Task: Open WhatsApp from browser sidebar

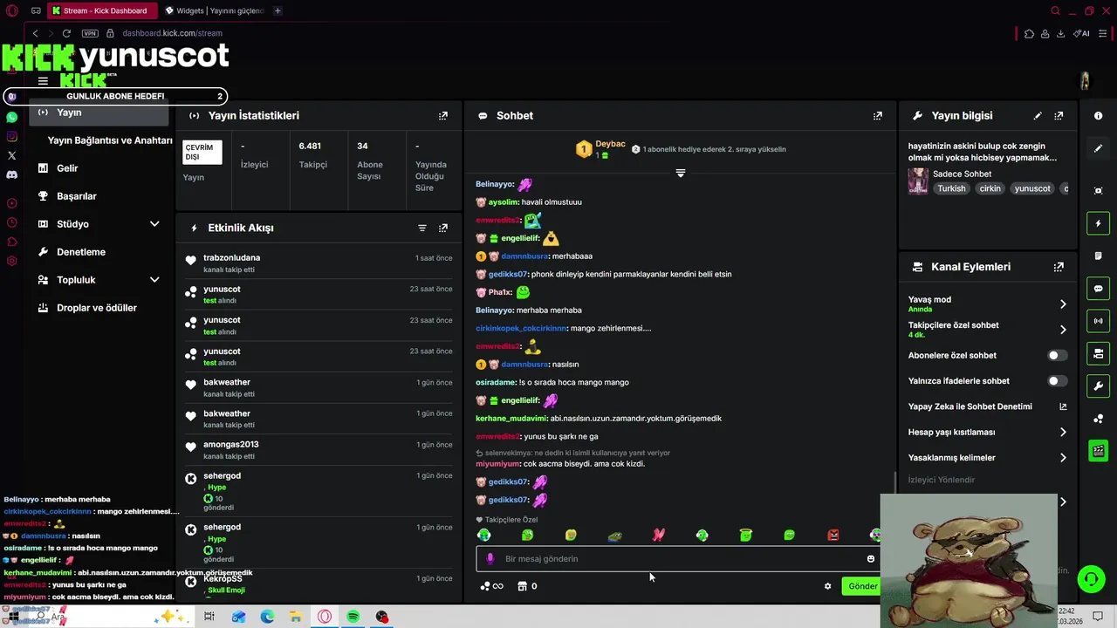Action: [11, 117]
